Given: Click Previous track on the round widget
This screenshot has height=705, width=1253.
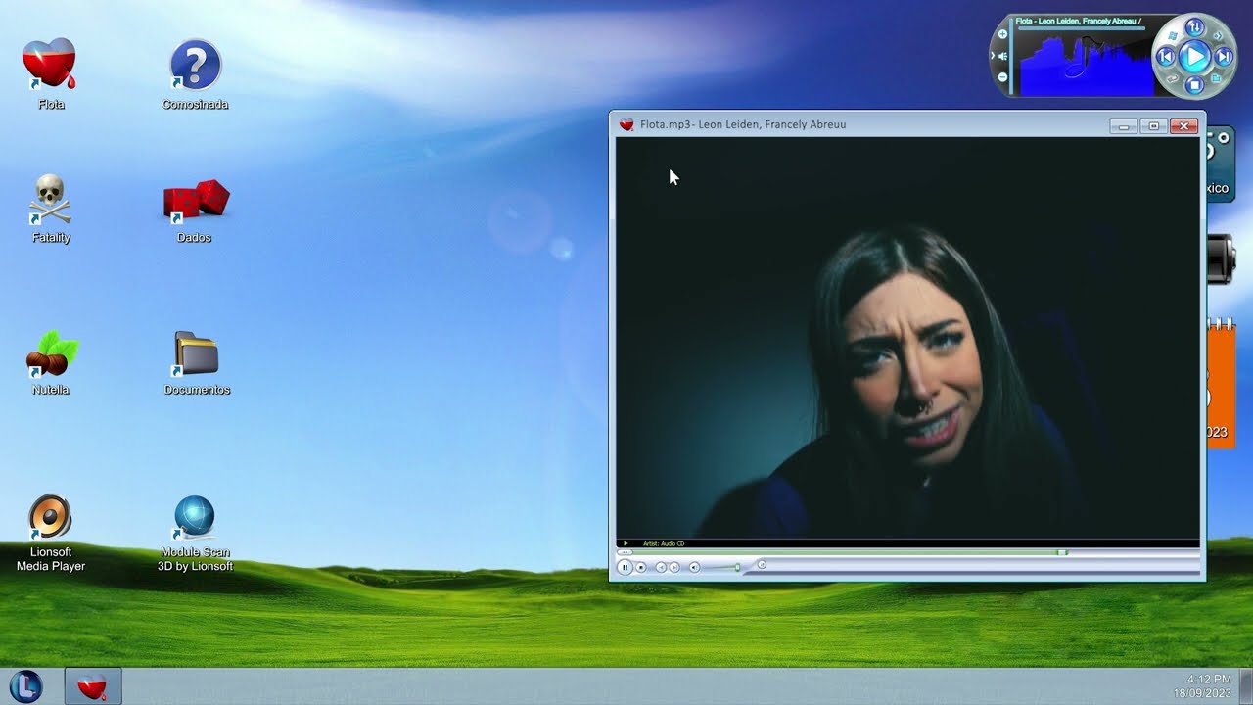Looking at the screenshot, I should coord(1166,57).
